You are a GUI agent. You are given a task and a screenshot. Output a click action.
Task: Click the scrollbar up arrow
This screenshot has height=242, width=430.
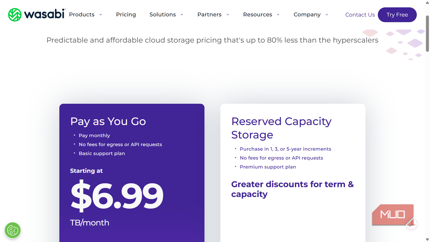pos(427,3)
